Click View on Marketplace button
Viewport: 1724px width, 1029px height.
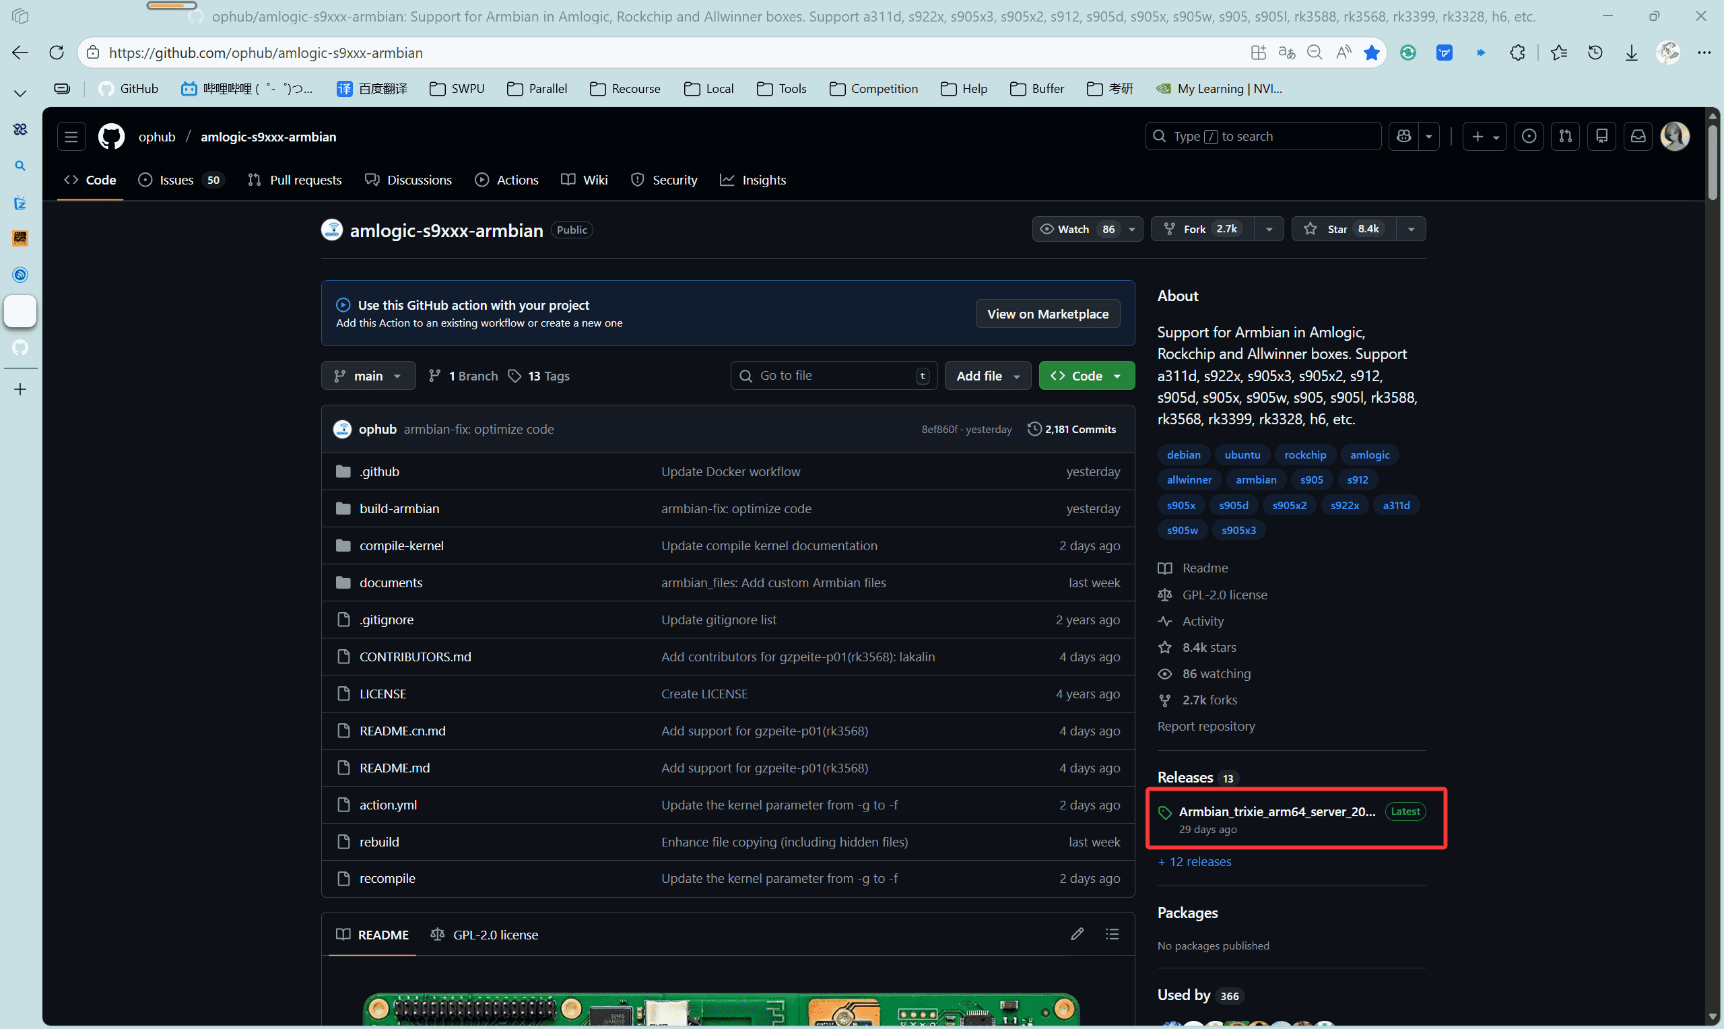point(1047,314)
